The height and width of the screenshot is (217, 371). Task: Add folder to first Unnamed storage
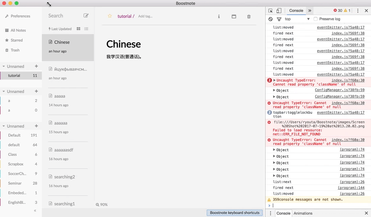pyautogui.click(x=36, y=66)
